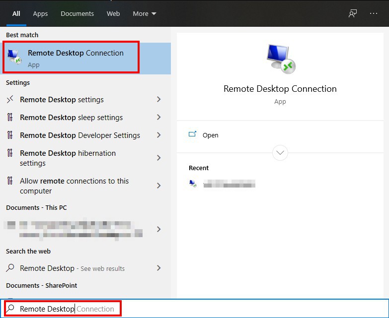Switch to the Apps tab

tap(40, 13)
